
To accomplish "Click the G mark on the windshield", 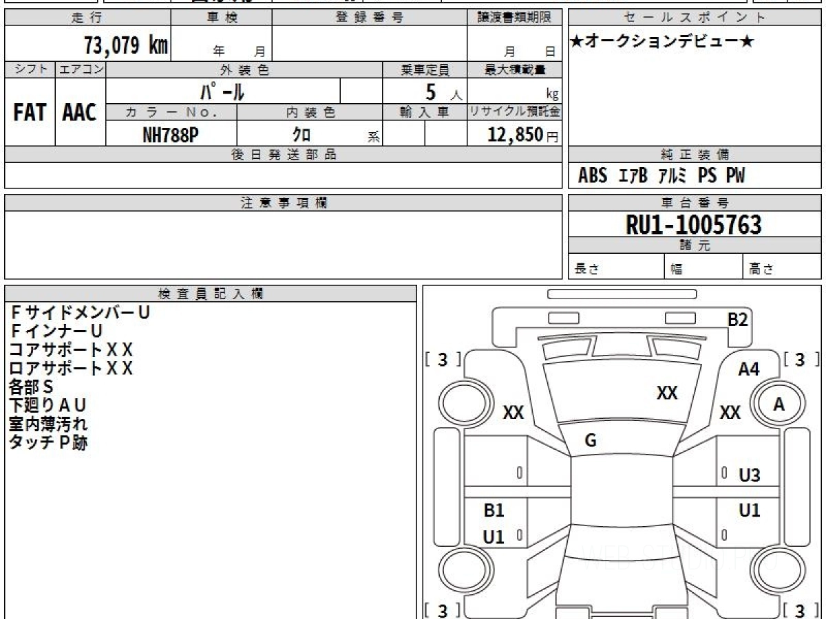I will (x=590, y=441).
